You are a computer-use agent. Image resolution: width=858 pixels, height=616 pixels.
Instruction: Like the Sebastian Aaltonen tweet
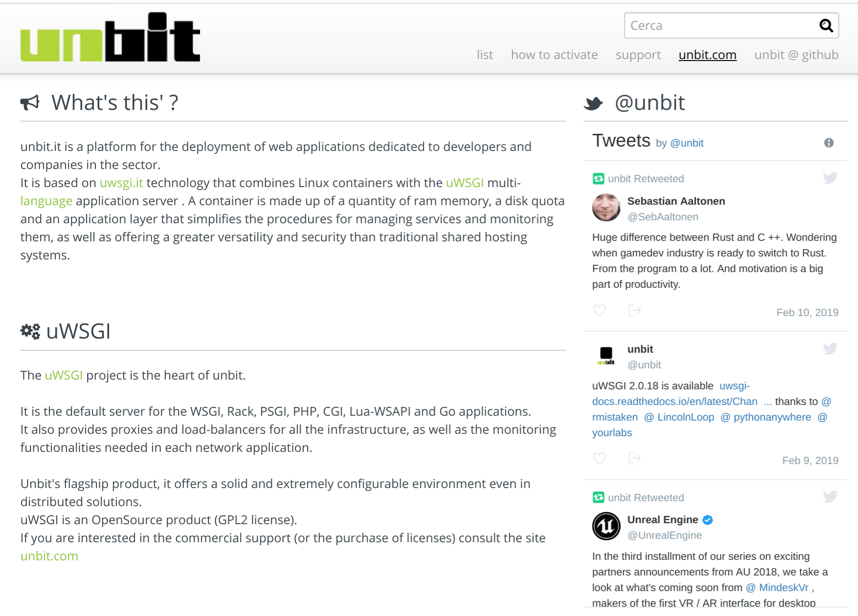pos(600,310)
